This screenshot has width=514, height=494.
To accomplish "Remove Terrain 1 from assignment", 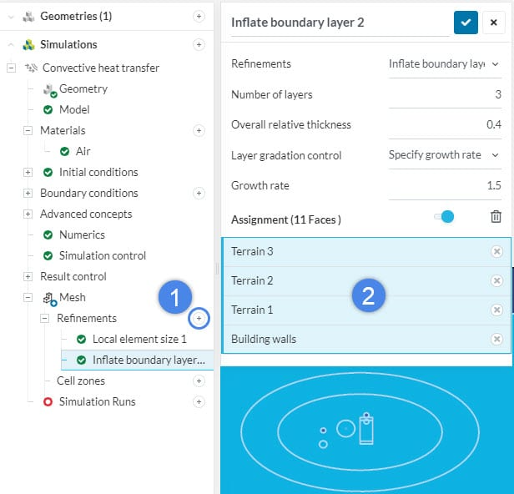I will 496,310.
